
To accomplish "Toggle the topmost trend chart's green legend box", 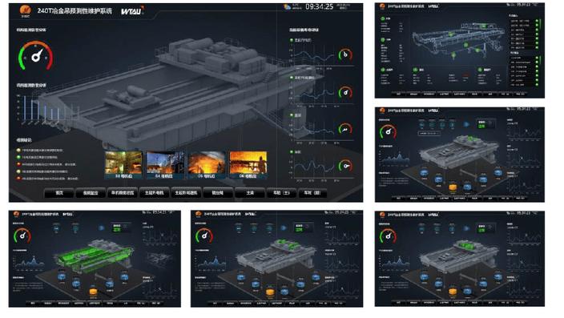I will pos(292,40).
